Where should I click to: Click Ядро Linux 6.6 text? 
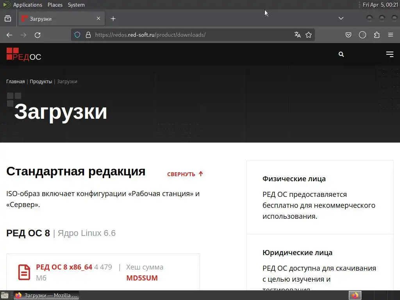coord(87,233)
